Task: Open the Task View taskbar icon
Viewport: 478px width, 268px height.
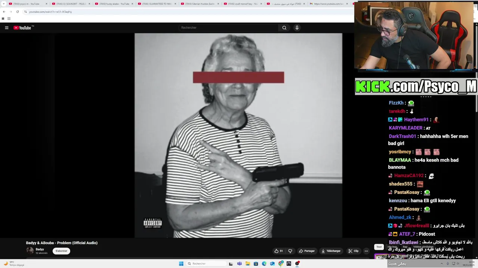Action: click(231, 264)
